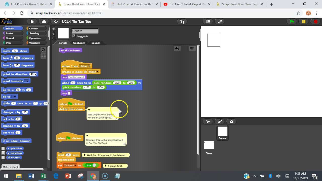This screenshot has width=322, height=181.
Task: Switch to the Costumes tab
Action: (x=79, y=43)
